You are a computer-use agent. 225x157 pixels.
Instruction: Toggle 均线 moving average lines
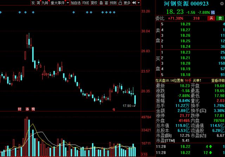coord(85,3)
